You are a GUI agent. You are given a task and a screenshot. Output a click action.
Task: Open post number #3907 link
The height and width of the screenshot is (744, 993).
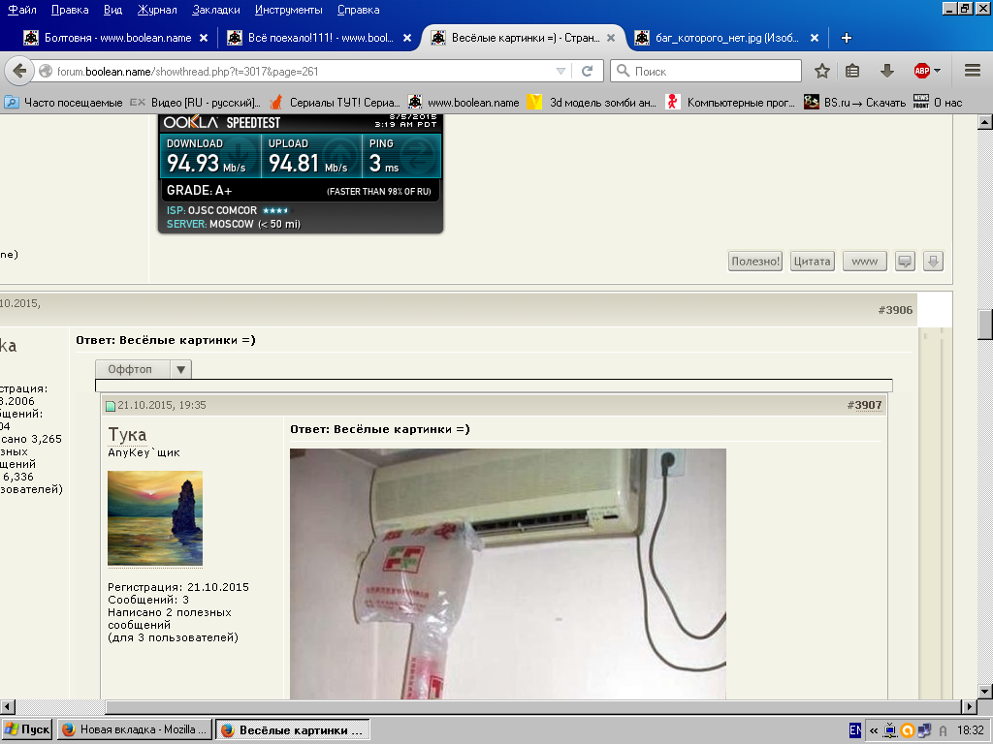coord(864,405)
